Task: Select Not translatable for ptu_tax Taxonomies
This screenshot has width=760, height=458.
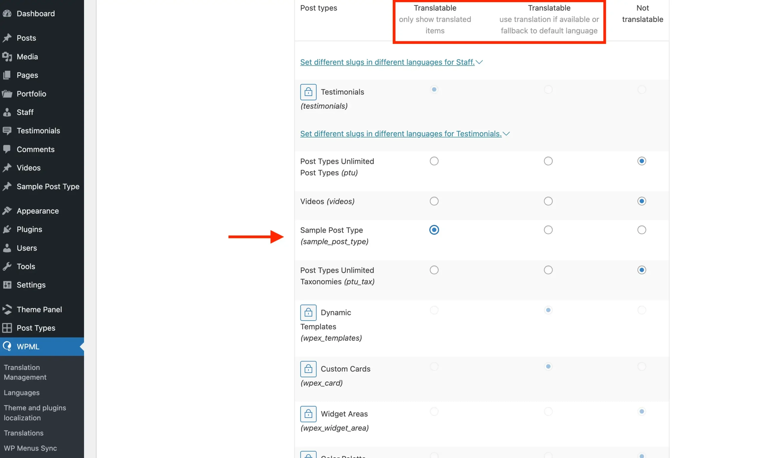Action: 642,270
